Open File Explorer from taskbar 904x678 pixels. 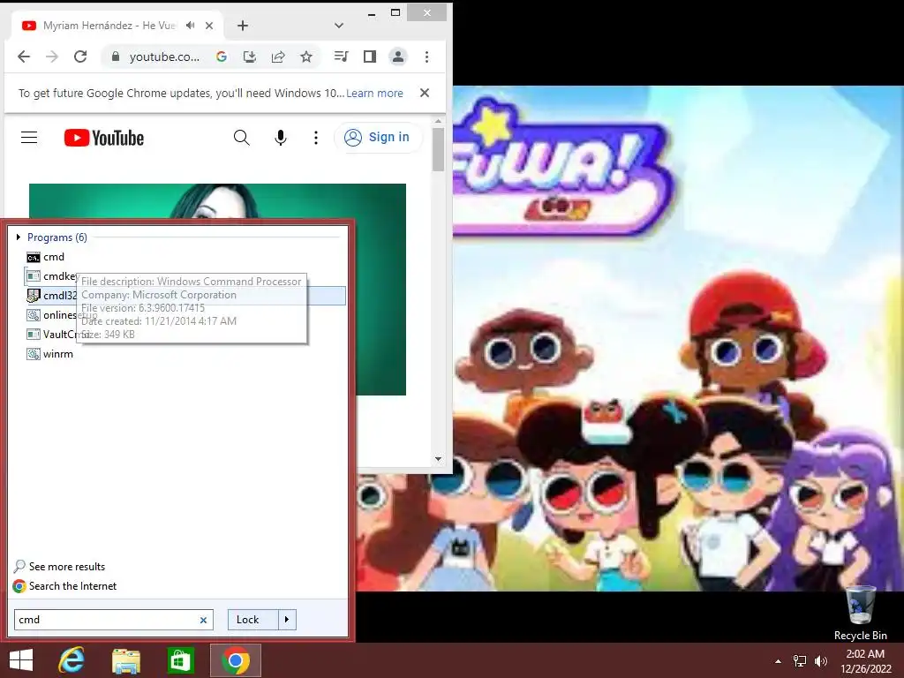tap(126, 660)
